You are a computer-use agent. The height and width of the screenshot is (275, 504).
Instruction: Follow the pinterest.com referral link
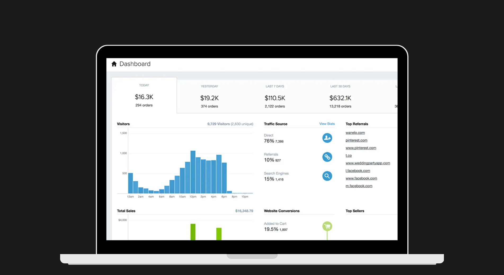click(x=356, y=140)
